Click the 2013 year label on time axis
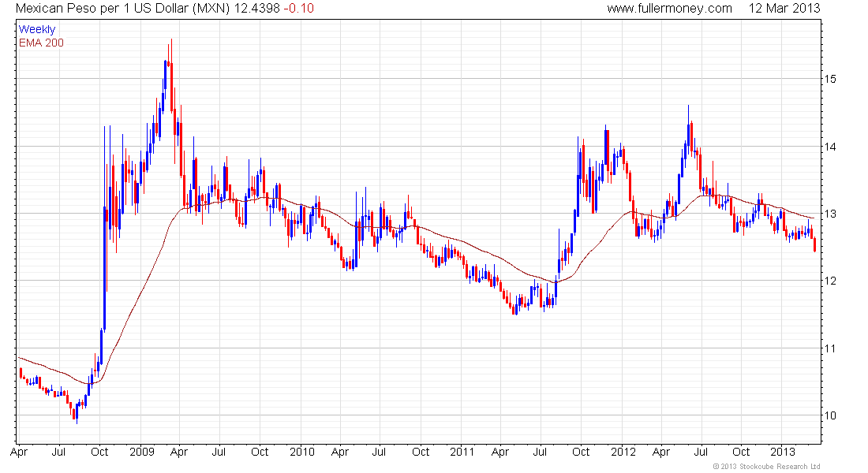This screenshot has width=868, height=473. 783,452
